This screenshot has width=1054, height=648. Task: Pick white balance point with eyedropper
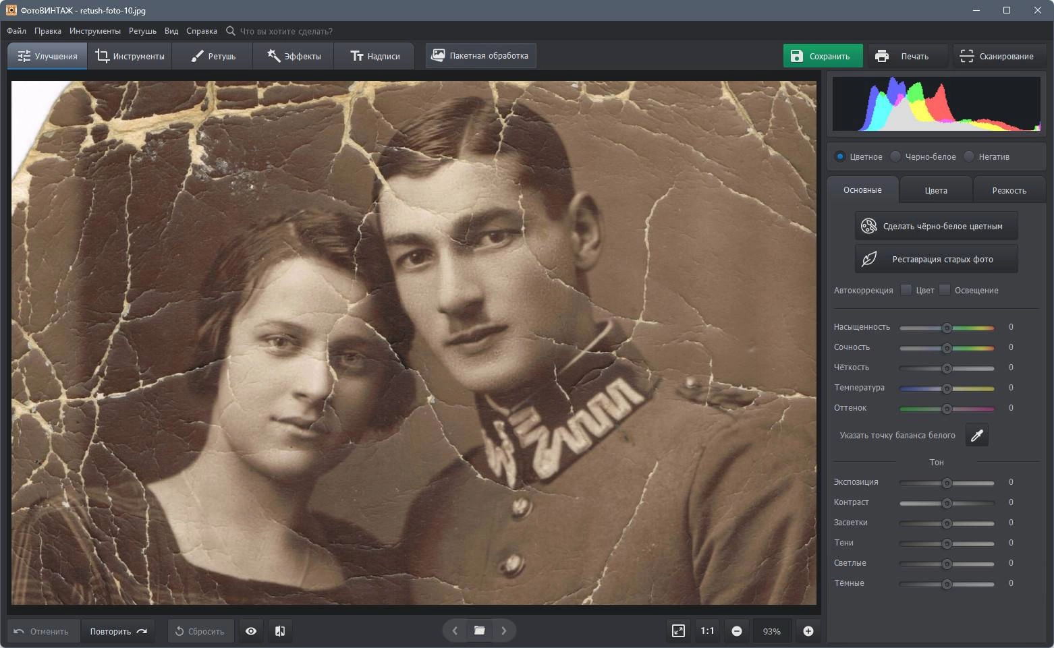click(x=976, y=435)
